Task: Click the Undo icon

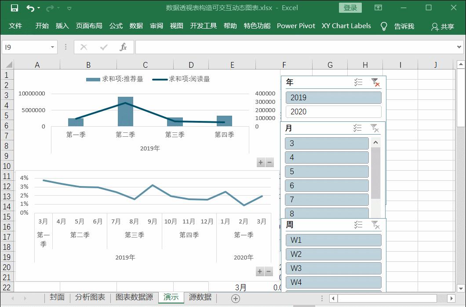Action: coord(29,8)
